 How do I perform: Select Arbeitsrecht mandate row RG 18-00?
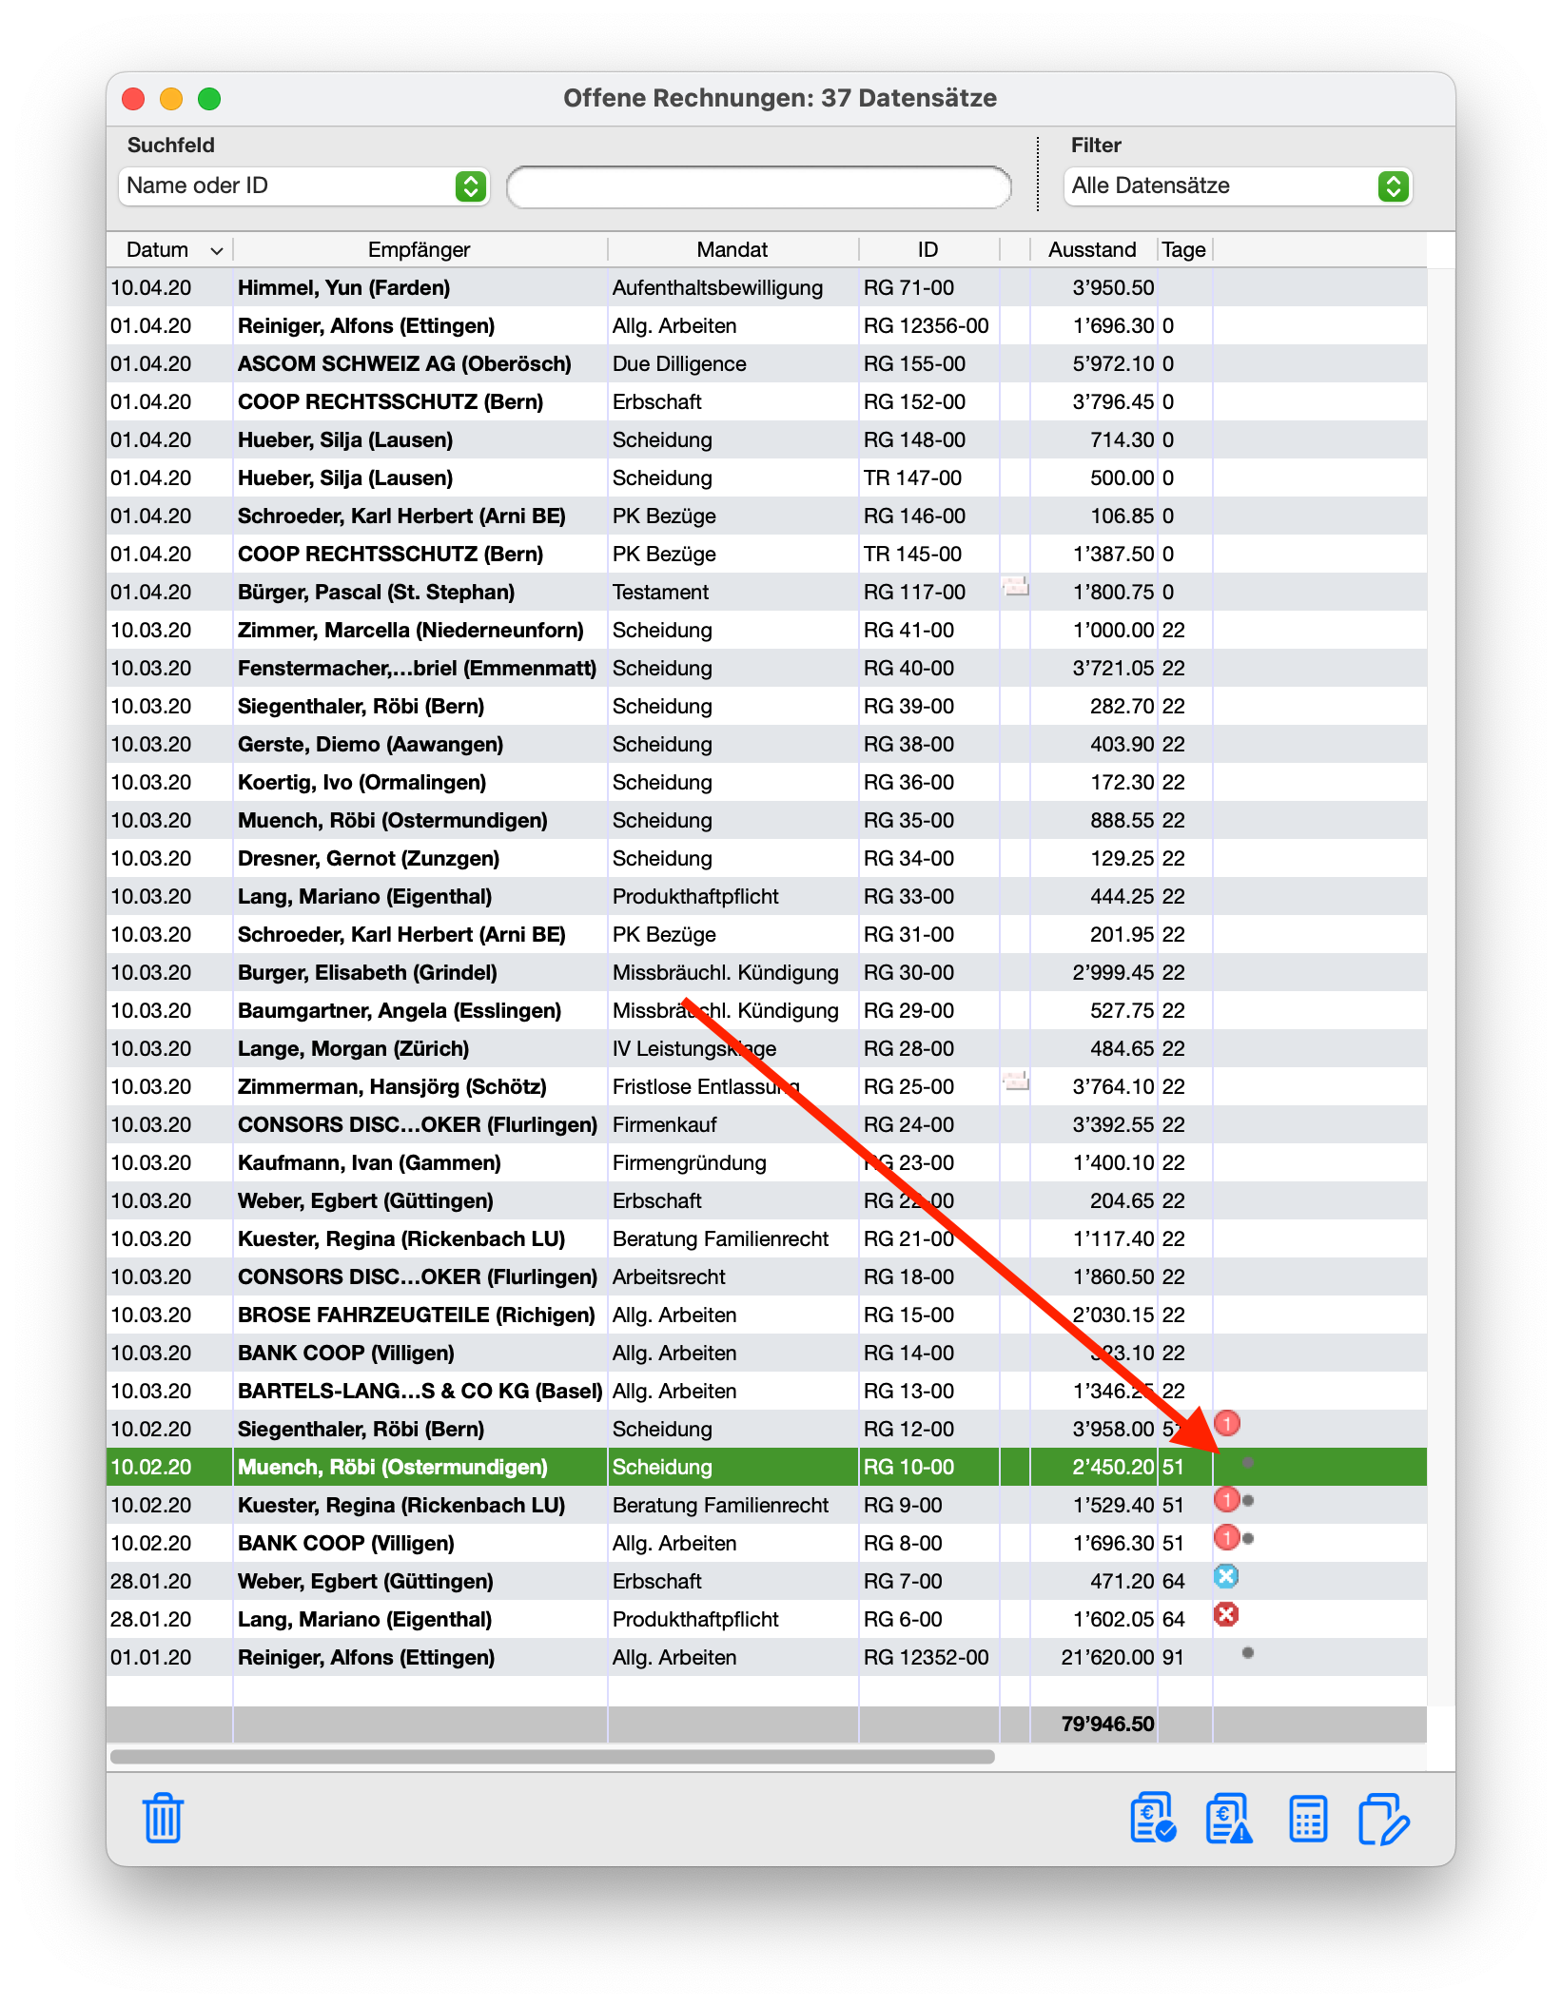click(x=767, y=1276)
